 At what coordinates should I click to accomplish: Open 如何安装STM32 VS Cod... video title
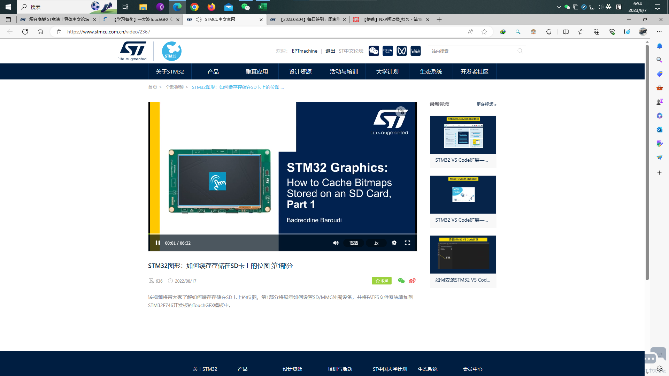(463, 280)
